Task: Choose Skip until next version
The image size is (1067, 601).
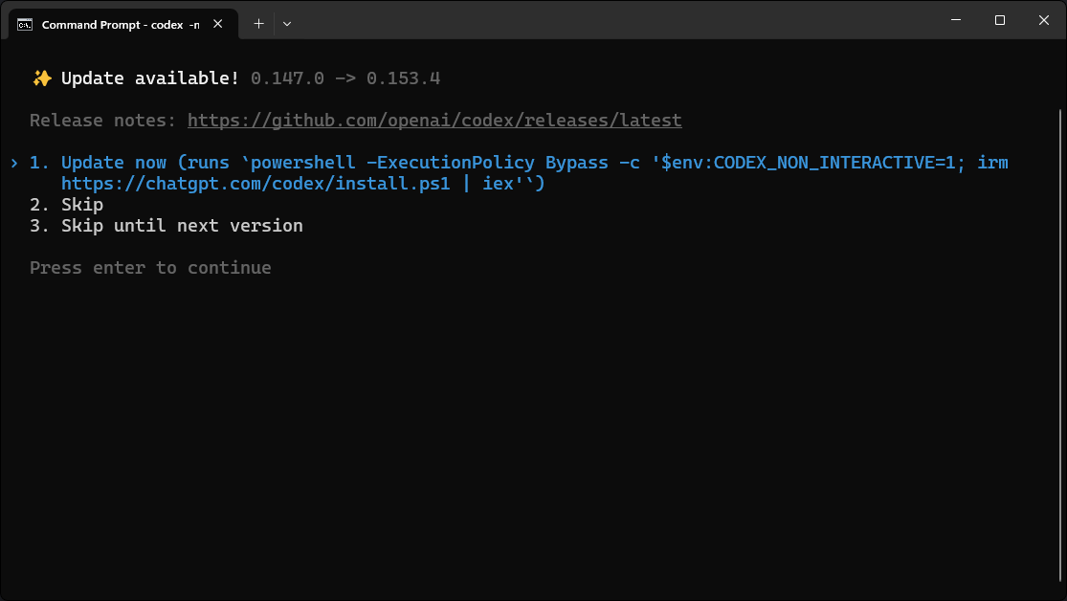Action: (x=167, y=225)
